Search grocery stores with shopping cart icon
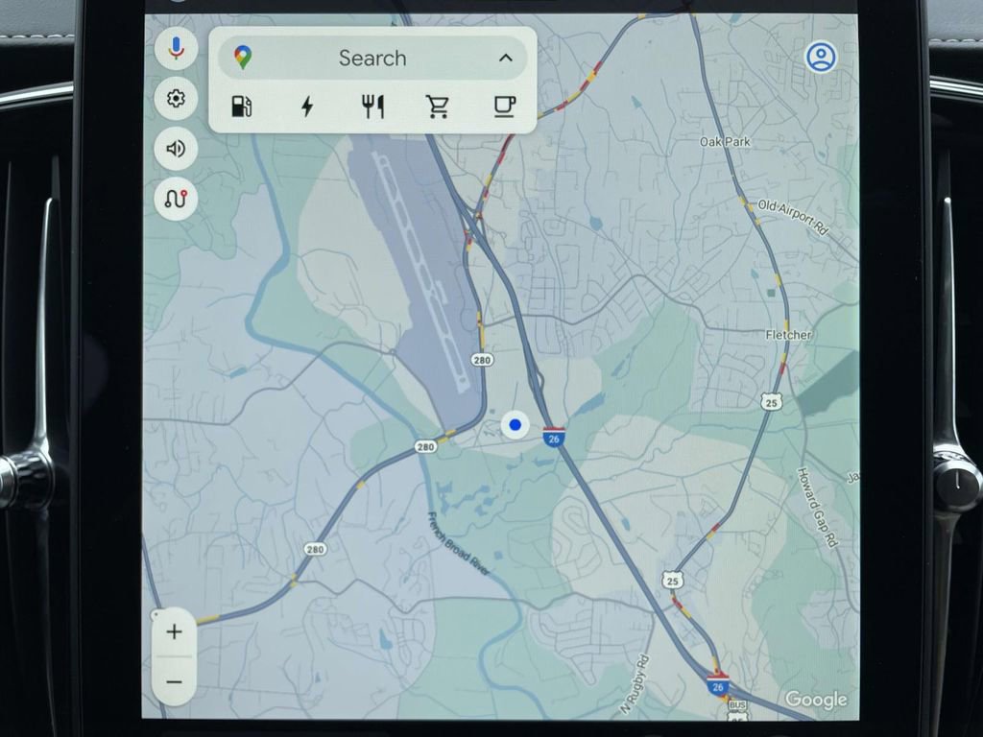Viewport: 983px width, 737px height. pos(438,107)
